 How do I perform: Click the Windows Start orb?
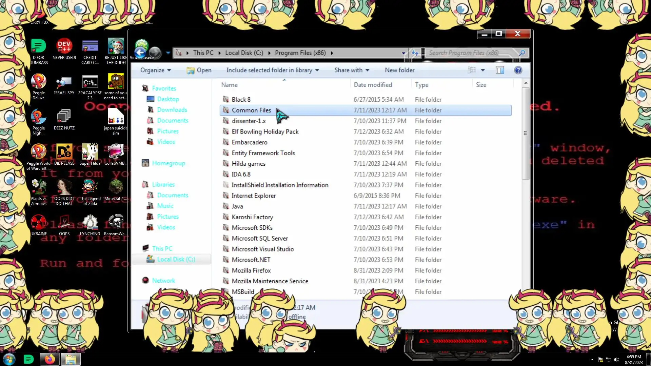point(9,359)
